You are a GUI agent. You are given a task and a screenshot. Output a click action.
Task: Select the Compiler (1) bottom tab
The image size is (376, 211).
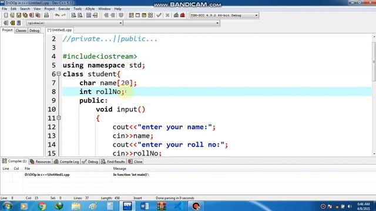14,161
